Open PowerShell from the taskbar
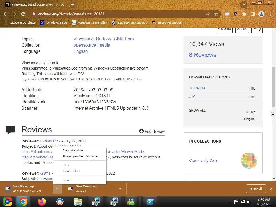Screen dimensions: 276x207 150,202
